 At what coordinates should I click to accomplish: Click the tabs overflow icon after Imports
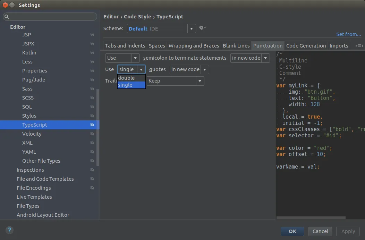pyautogui.click(x=359, y=46)
